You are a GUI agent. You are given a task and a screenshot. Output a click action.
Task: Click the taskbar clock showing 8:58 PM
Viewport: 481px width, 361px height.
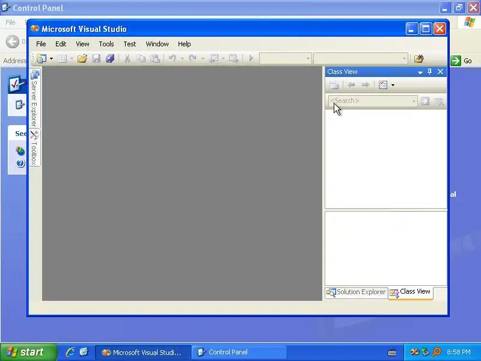point(459,352)
